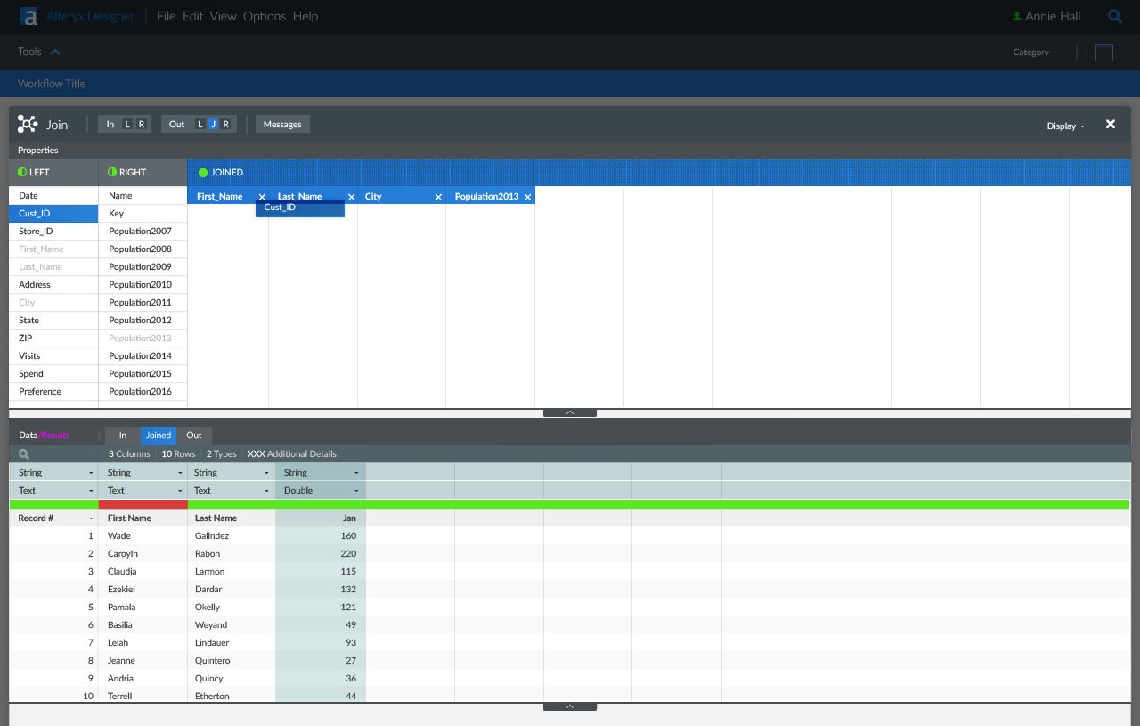Click the Alteryx Designer logo icon

(29, 16)
